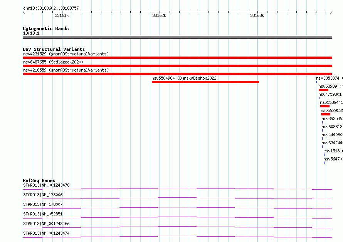Select the red bar under nsv4216559
Image resolution: width=343 pixels, height=242 pixels.
(177, 74)
